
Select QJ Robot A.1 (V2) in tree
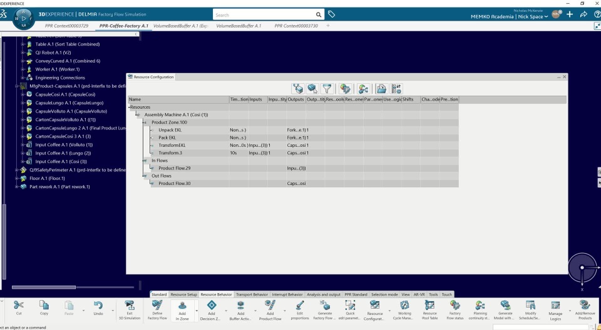(53, 52)
